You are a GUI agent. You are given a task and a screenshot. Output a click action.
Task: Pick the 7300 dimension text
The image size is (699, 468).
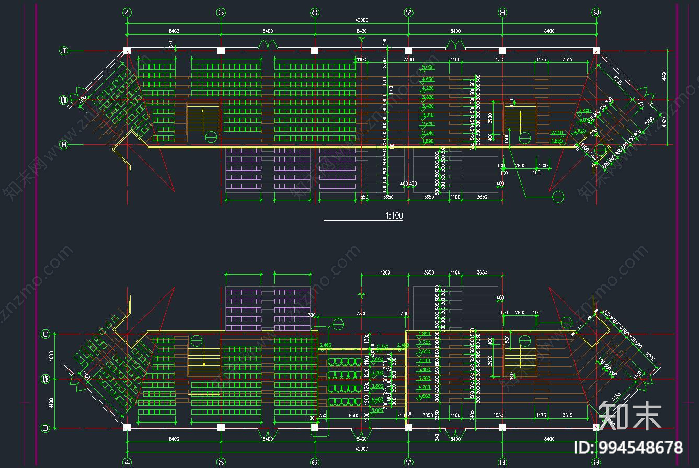(408, 60)
